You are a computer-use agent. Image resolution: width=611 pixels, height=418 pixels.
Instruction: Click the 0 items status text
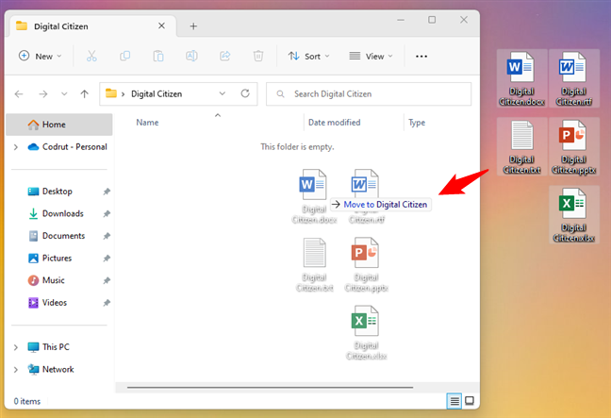[27, 401]
